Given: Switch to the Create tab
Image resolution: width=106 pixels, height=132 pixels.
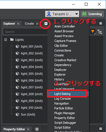Looking at the screenshot, I should (29, 24).
